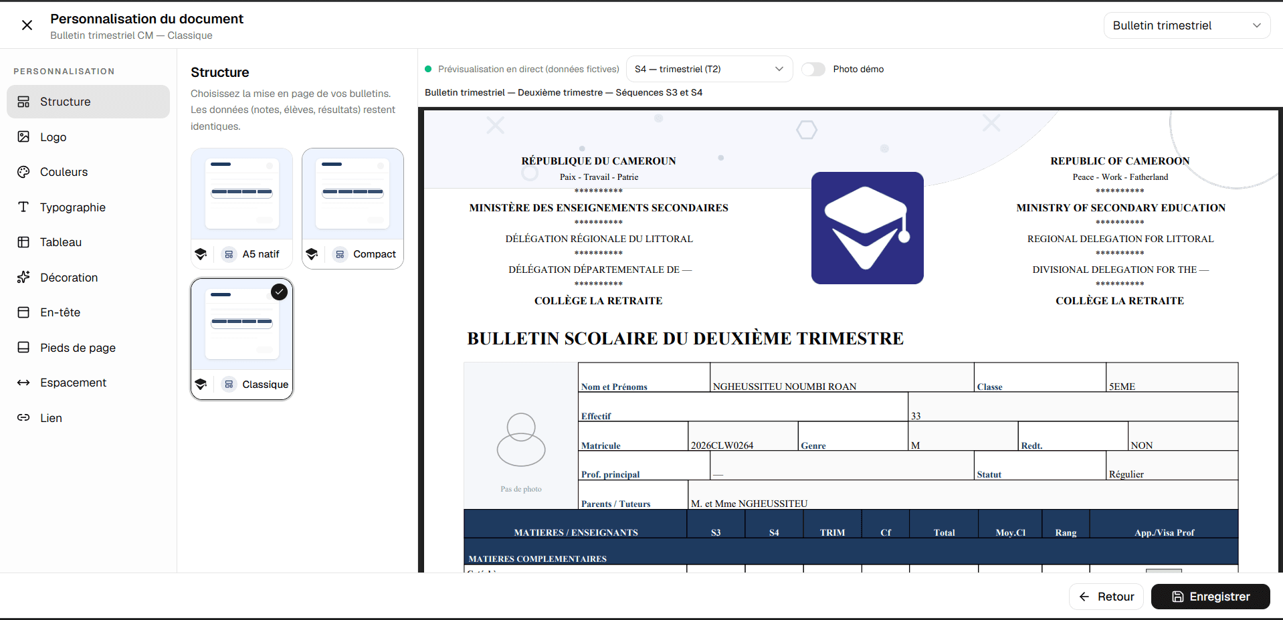Screen dimensions: 1283x620
Task: Open the S4 — trimestriel (T2) sequence dropdown
Action: (x=709, y=69)
